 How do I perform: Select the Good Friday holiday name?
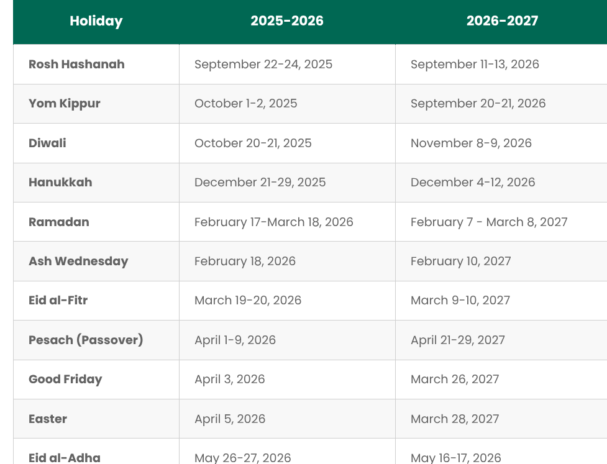click(65, 380)
